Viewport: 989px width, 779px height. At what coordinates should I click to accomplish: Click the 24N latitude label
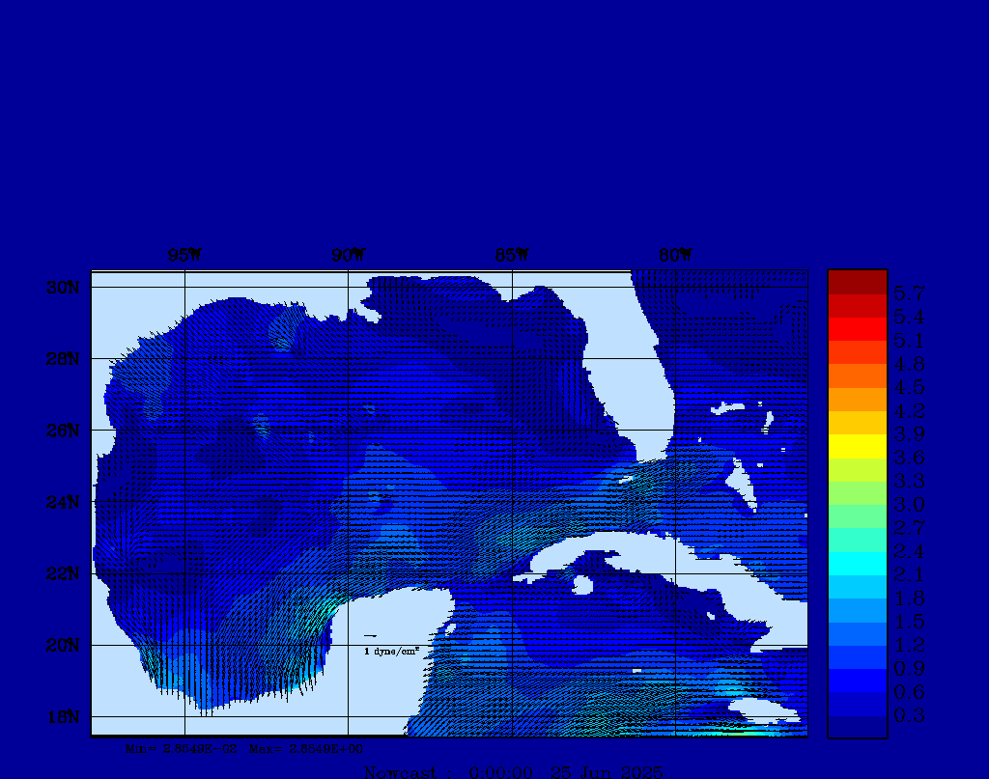point(62,502)
